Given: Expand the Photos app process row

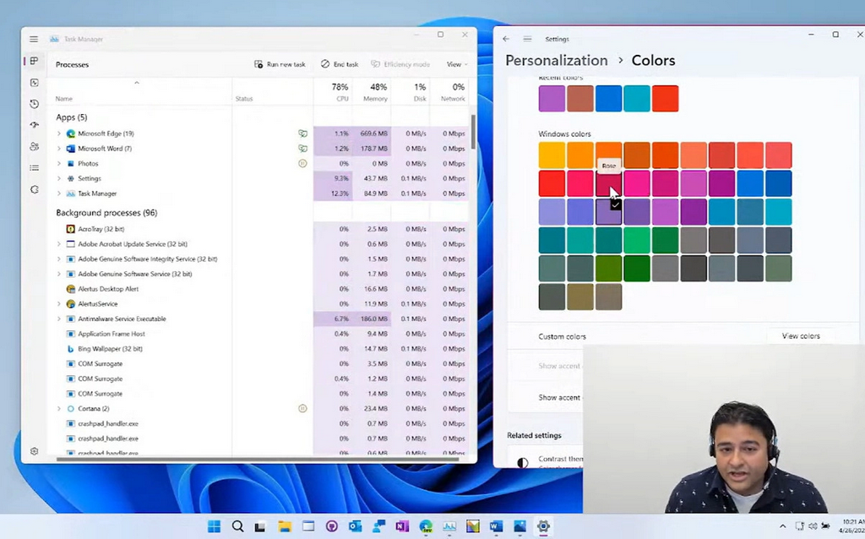Looking at the screenshot, I should tap(59, 163).
